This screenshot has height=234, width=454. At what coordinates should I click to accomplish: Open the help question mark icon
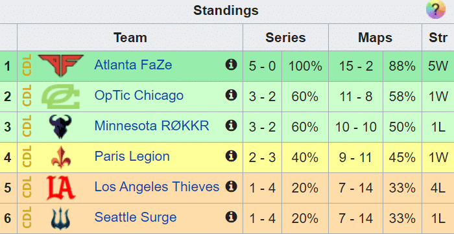[435, 10]
